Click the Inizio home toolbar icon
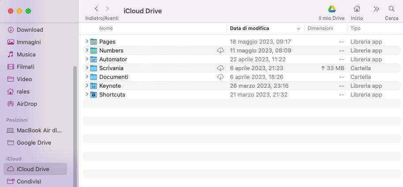 tap(357, 9)
